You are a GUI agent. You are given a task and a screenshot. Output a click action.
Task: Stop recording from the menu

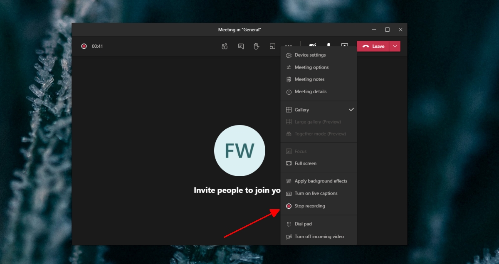(x=319, y=206)
